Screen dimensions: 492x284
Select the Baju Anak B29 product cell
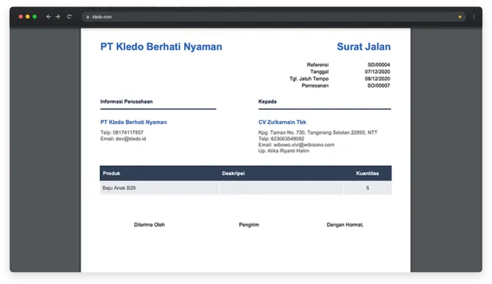[x=159, y=188]
